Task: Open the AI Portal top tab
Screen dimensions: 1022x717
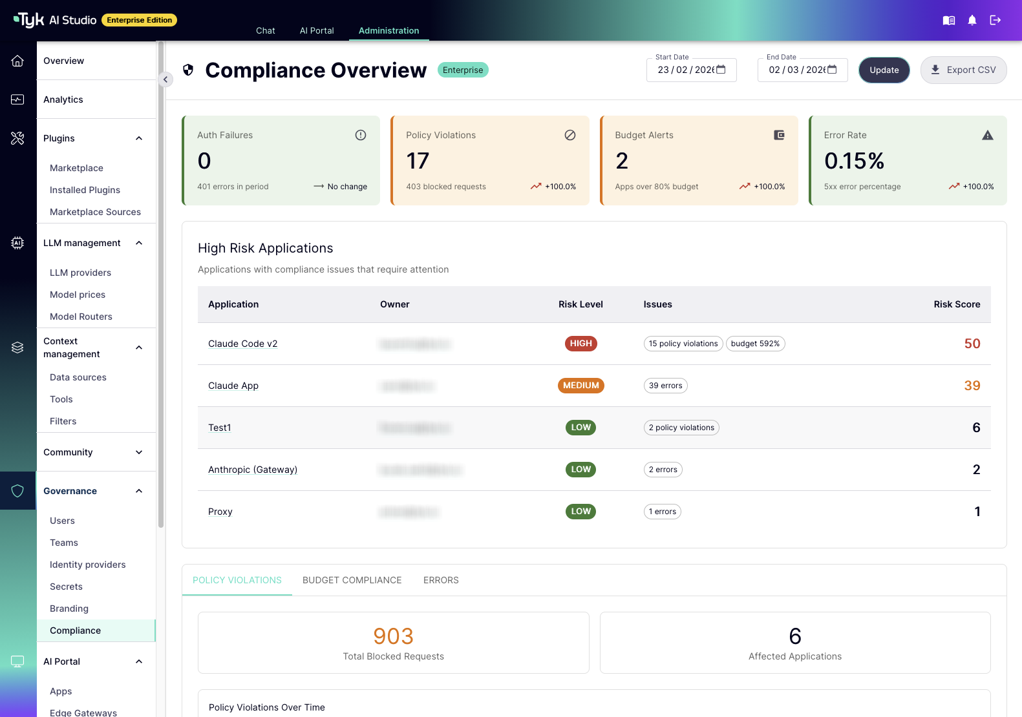Action: point(317,30)
